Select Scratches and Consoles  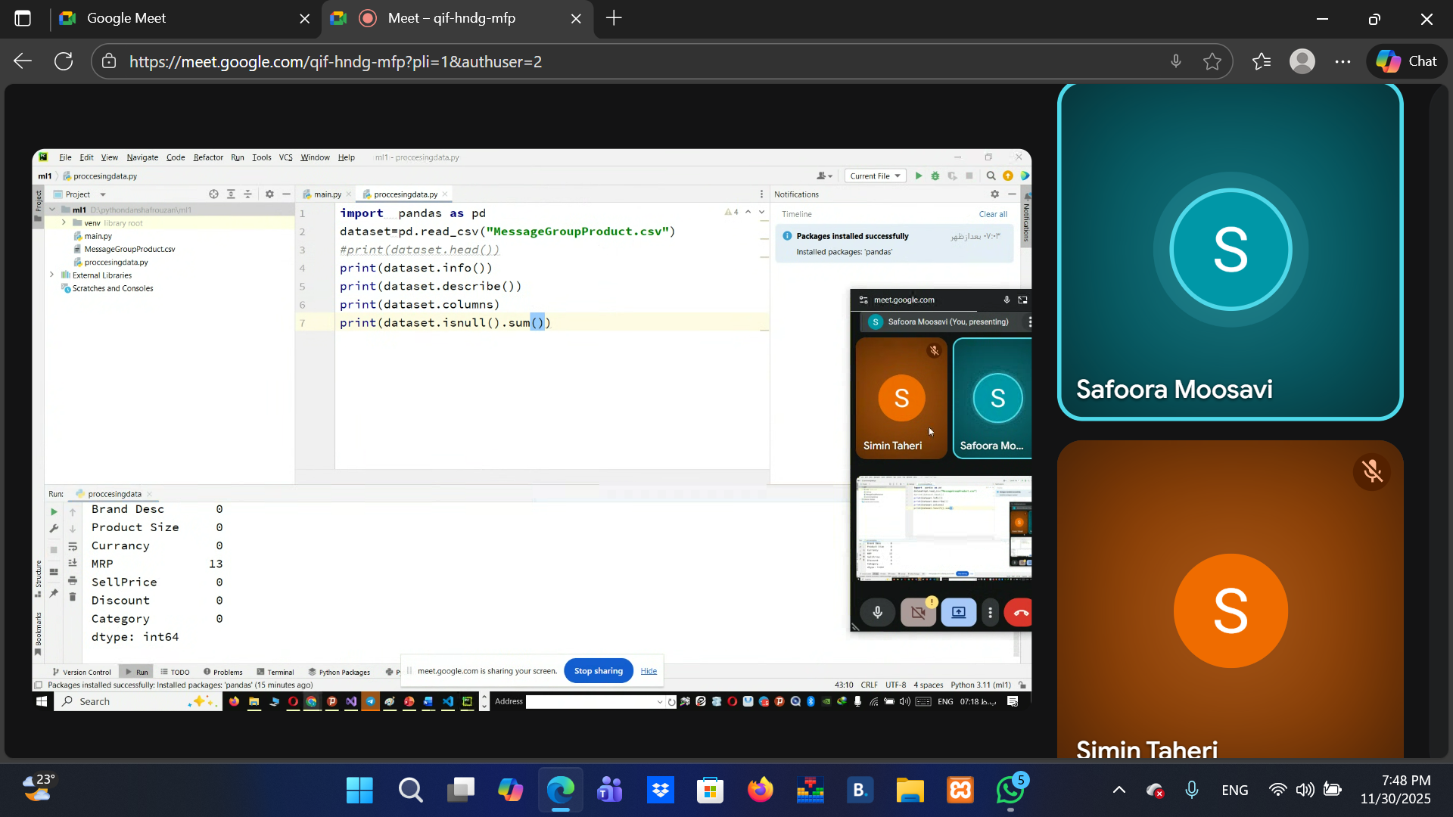click(x=112, y=288)
